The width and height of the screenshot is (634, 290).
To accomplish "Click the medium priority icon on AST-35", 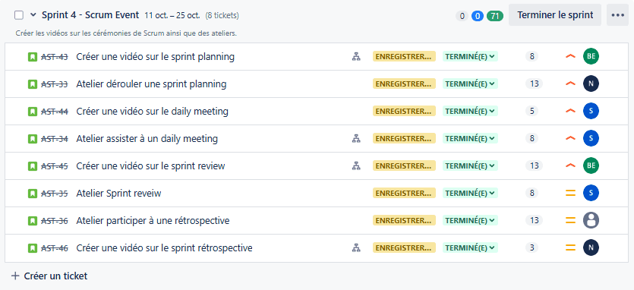I will 570,193.
